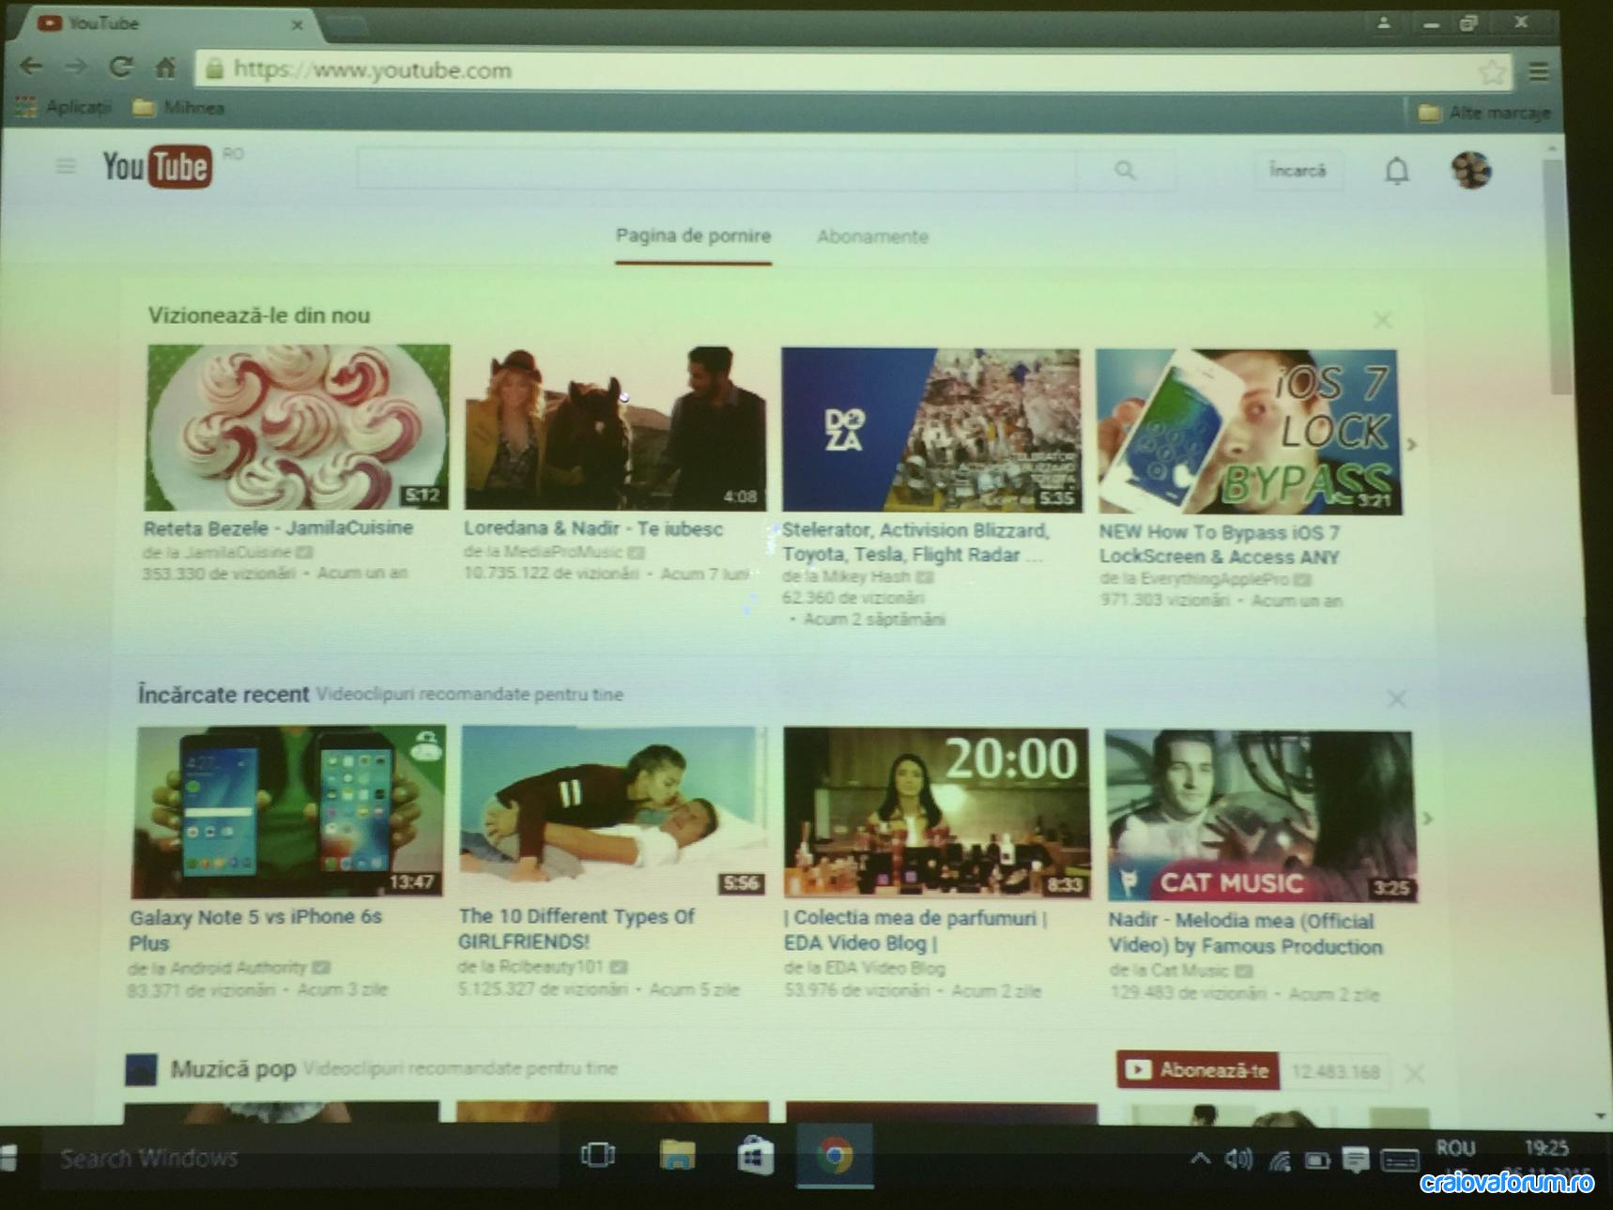Screen dimensions: 1613x1210
Task: Open the Action Center notifications icon
Action: point(1356,1161)
